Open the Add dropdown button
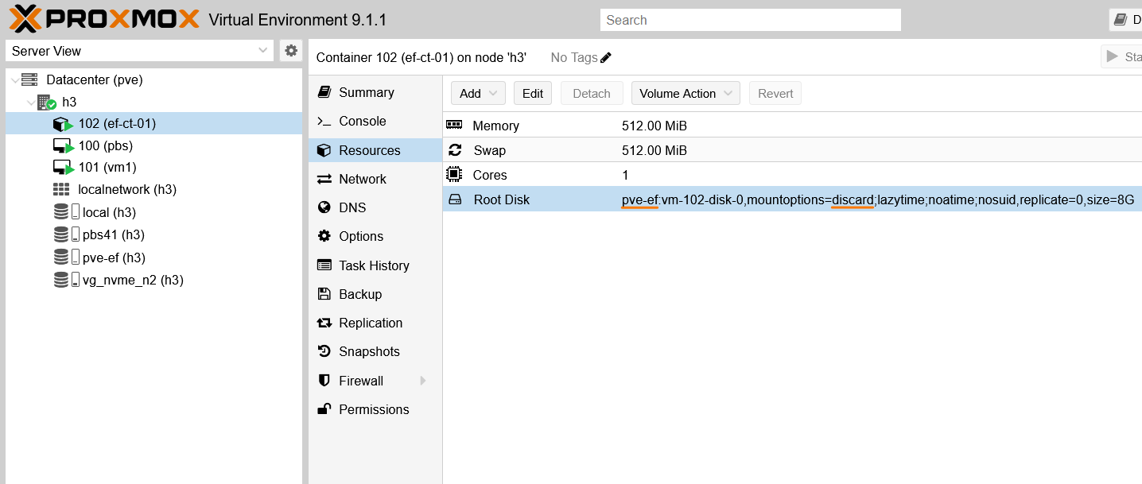Image resolution: width=1142 pixels, height=484 pixels. 478,93
